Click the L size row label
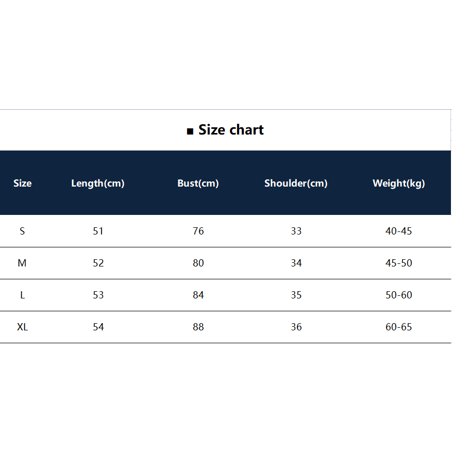The height and width of the screenshot is (452, 452). point(23,295)
